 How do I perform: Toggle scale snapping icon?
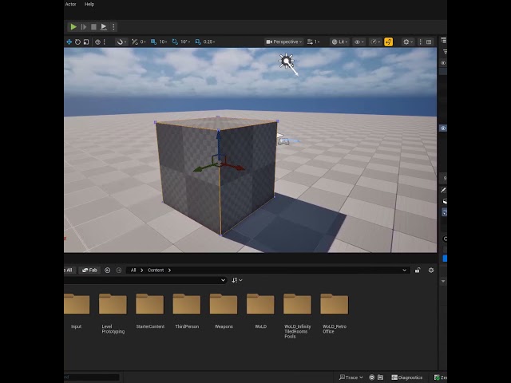click(198, 41)
